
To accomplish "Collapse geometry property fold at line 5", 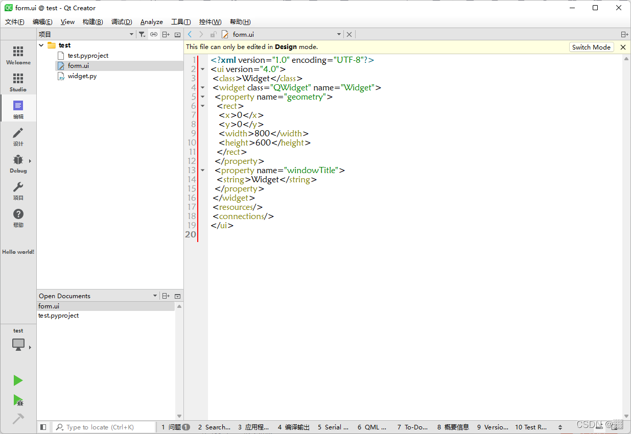I will (202, 97).
